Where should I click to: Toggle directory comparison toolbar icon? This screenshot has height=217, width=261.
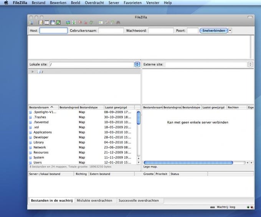tap(107, 23)
